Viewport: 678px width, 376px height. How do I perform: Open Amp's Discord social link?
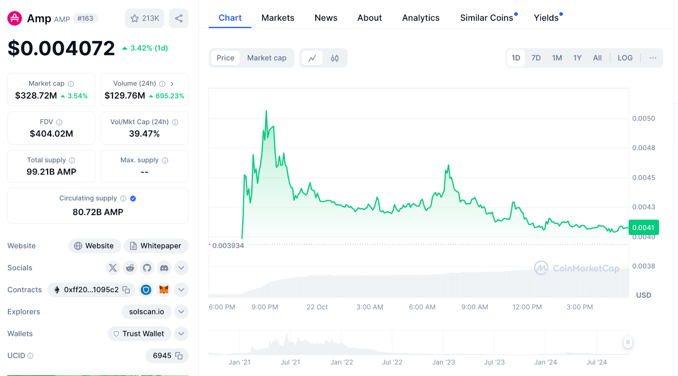point(164,268)
